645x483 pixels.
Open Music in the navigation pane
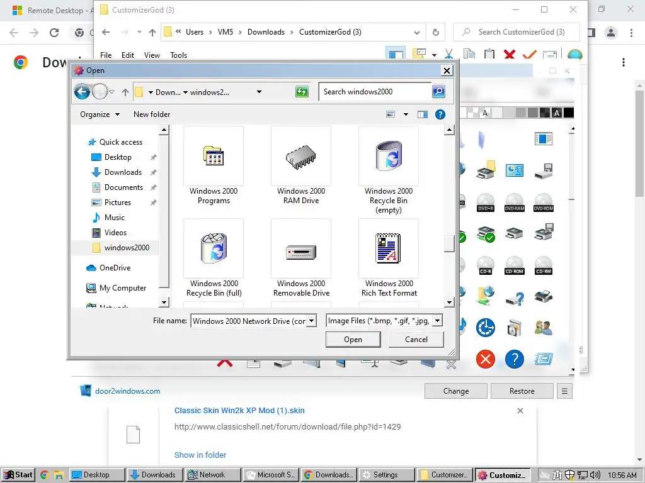coord(108,217)
